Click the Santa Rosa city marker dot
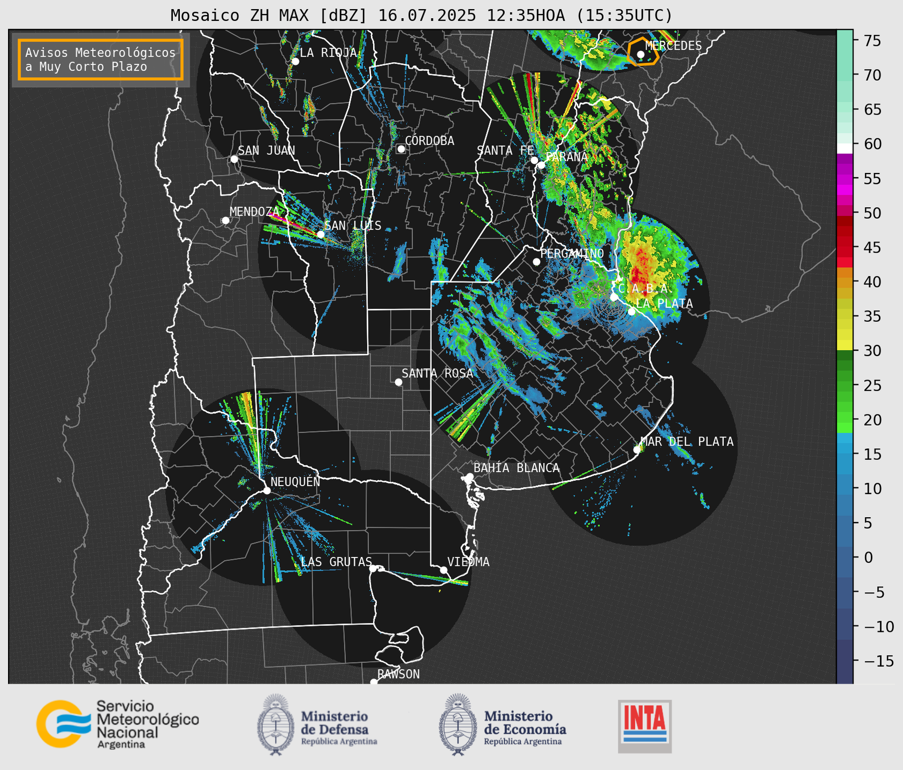The width and height of the screenshot is (903, 770). tap(398, 382)
